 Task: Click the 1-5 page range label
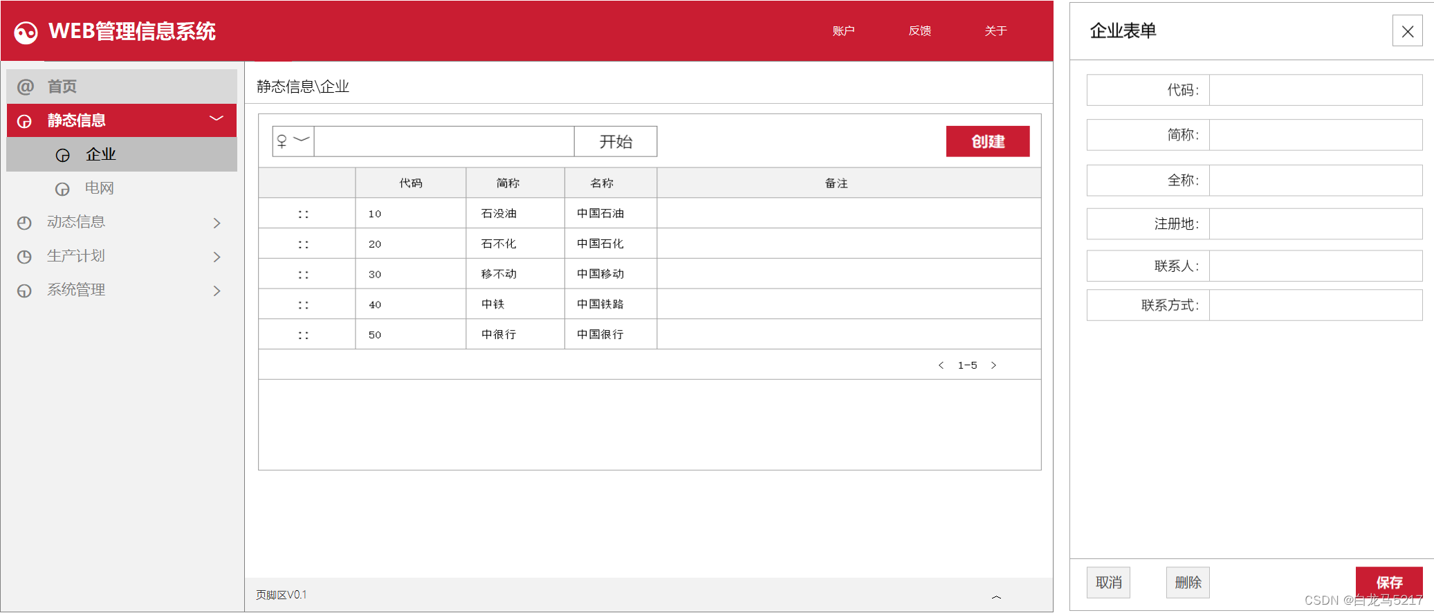[967, 365]
